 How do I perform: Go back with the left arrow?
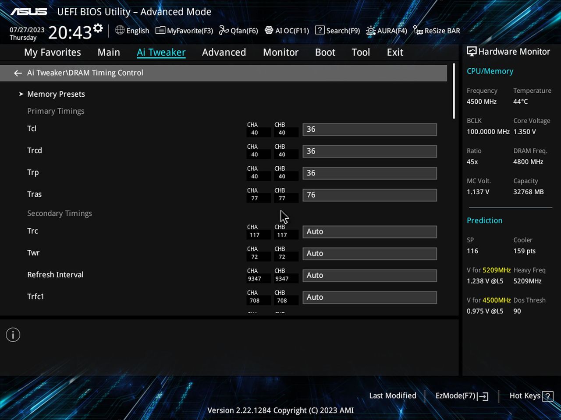(18, 73)
